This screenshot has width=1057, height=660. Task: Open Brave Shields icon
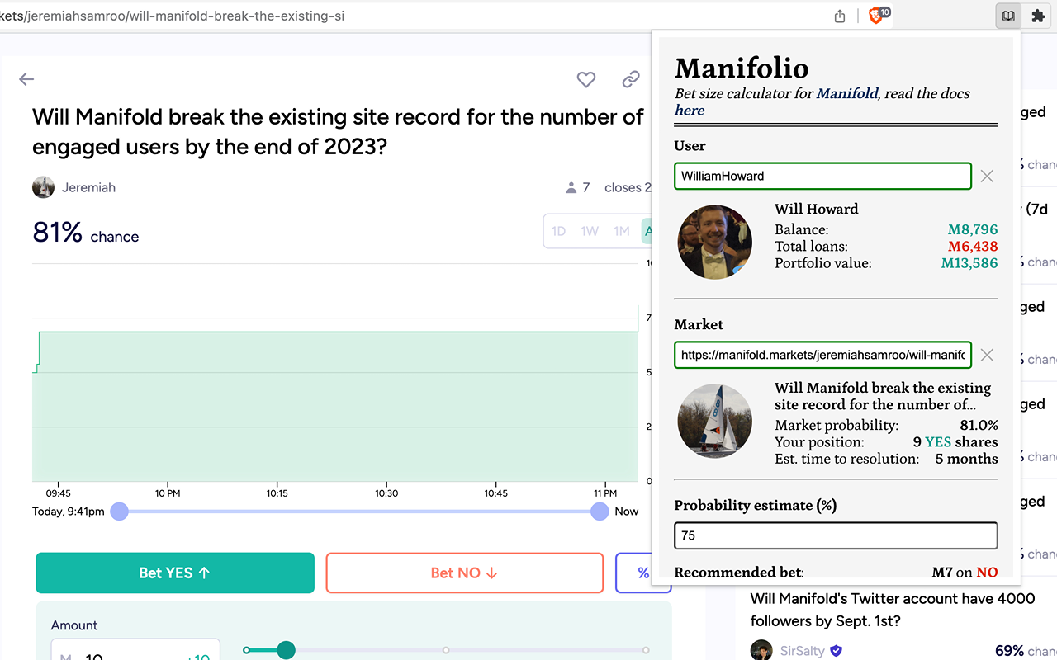pos(878,16)
